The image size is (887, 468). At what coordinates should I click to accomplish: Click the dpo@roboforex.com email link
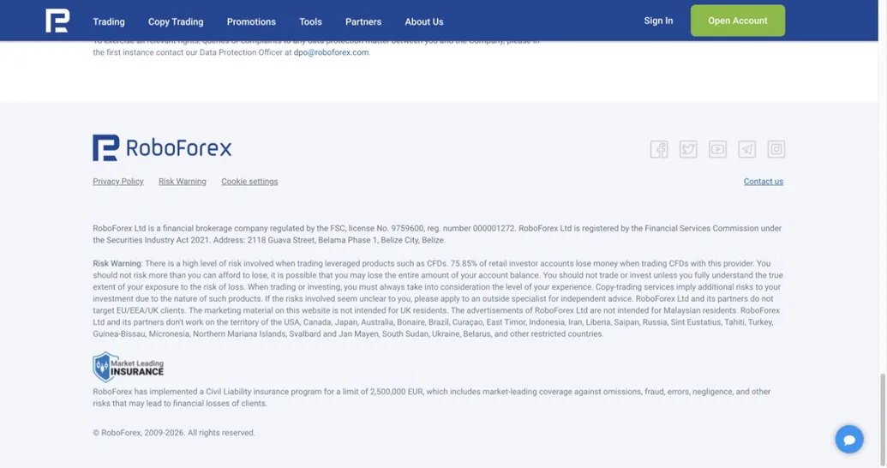click(x=331, y=52)
